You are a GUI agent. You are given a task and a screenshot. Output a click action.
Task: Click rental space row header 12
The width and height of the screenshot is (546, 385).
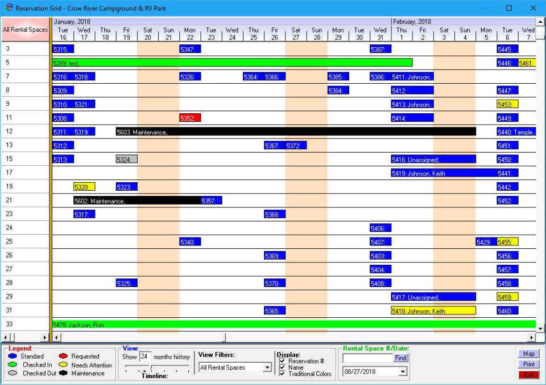point(25,131)
